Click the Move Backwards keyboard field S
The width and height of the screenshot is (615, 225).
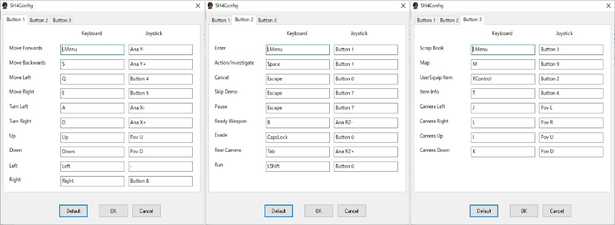[92, 64]
